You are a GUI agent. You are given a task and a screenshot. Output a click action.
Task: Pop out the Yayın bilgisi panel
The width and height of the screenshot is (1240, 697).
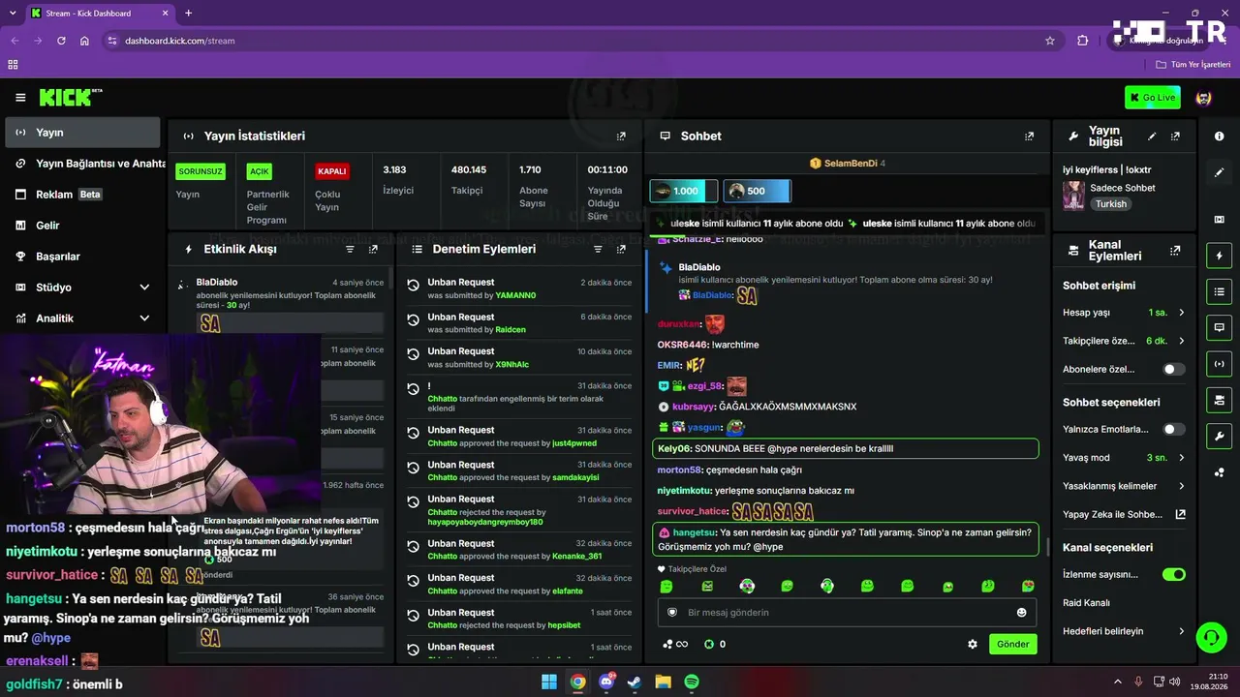point(1175,136)
